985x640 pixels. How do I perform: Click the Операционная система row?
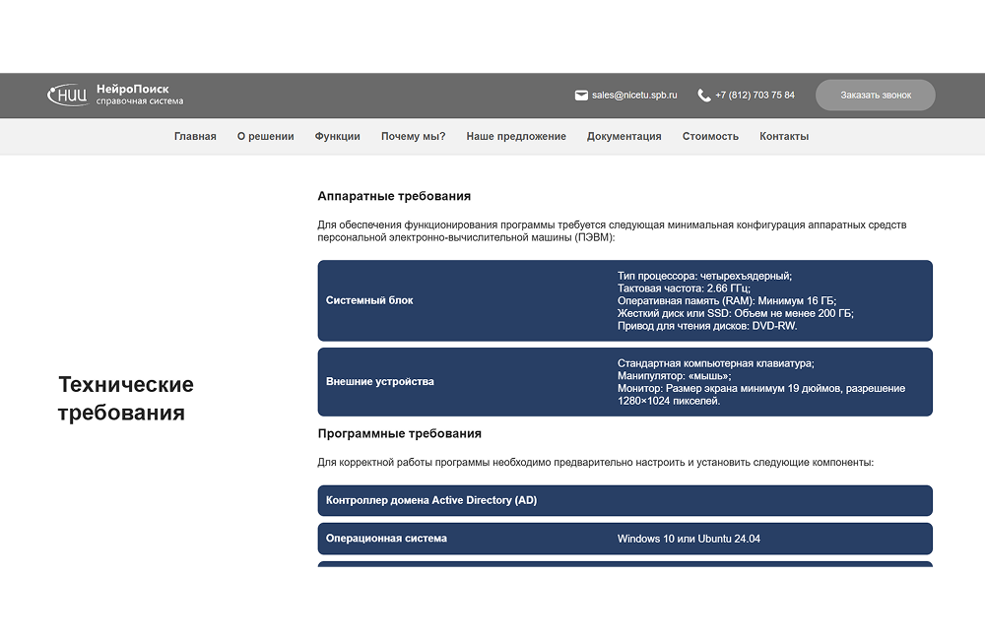(625, 539)
